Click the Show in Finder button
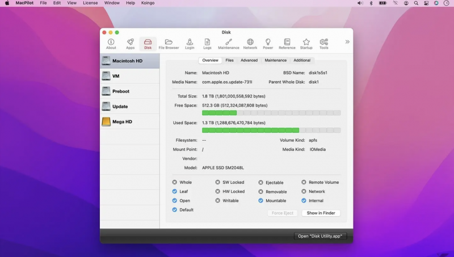The image size is (454, 257). tap(321, 213)
